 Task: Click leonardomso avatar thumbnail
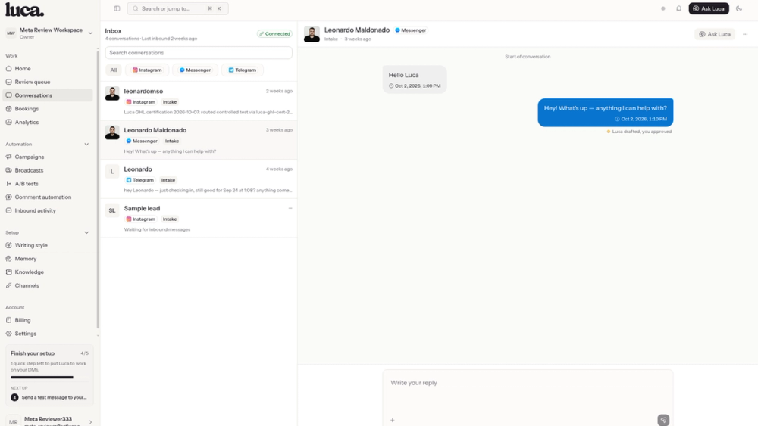click(x=112, y=94)
